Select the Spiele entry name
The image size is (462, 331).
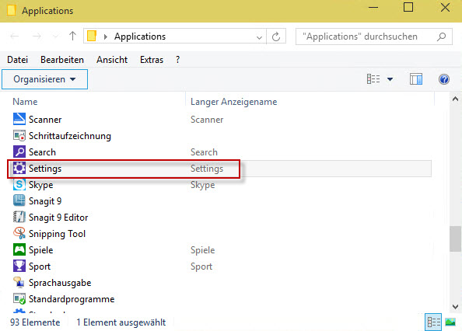pos(41,250)
